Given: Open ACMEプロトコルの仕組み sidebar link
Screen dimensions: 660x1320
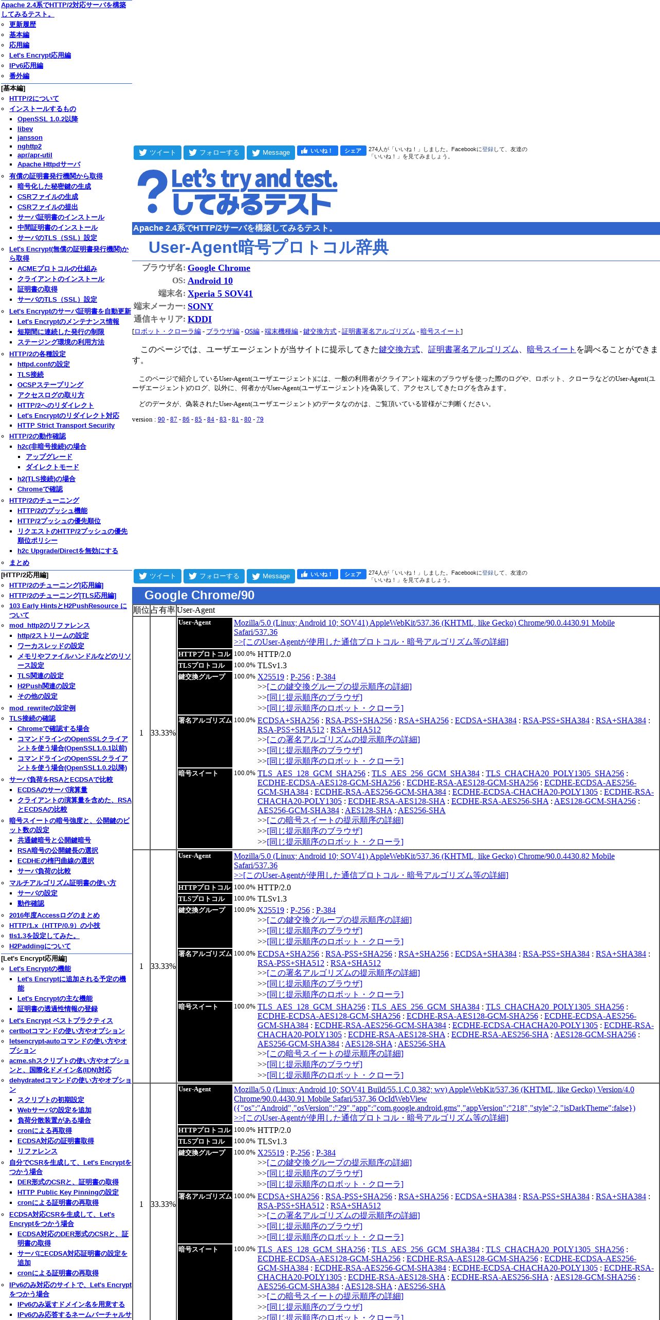Looking at the screenshot, I should 57,269.
